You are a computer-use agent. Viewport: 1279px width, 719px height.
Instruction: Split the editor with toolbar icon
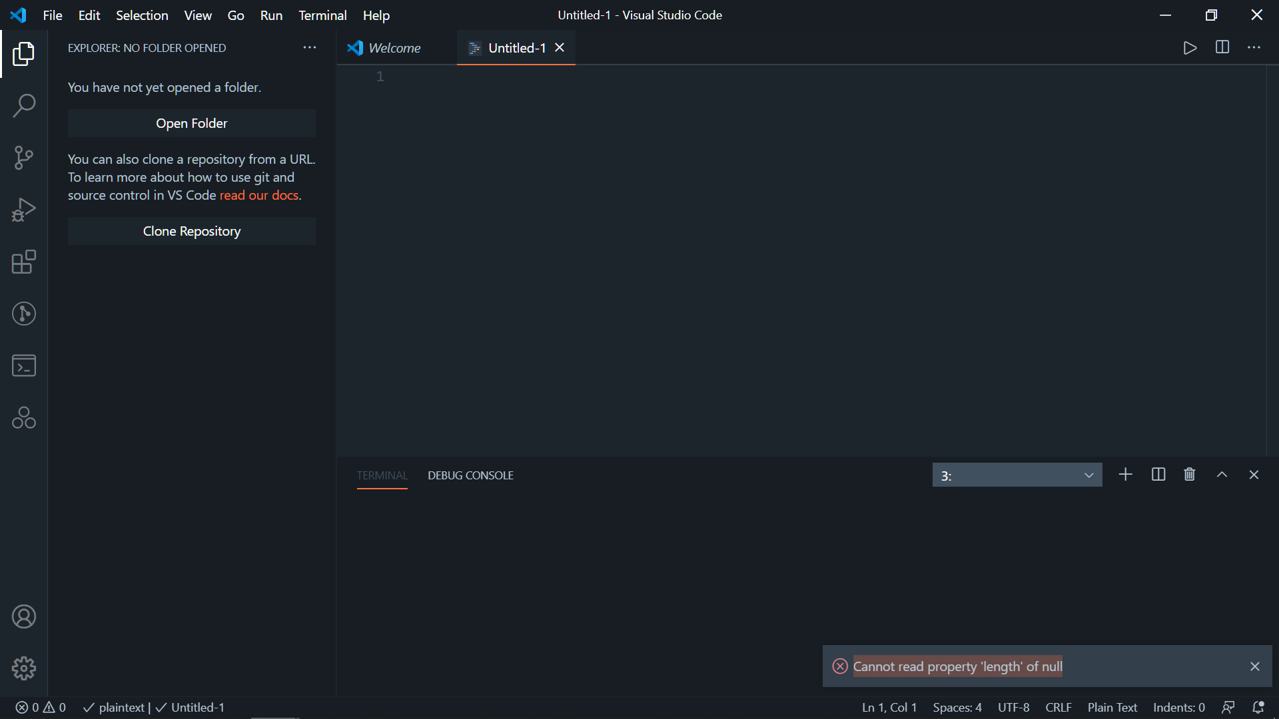point(1223,47)
